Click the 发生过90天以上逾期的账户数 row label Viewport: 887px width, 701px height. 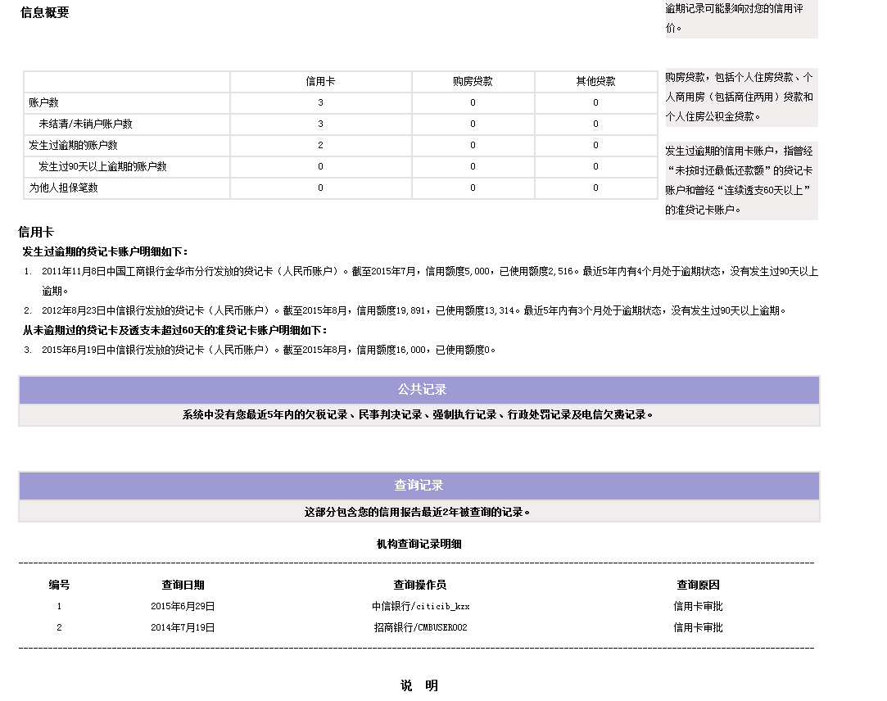tap(102, 167)
